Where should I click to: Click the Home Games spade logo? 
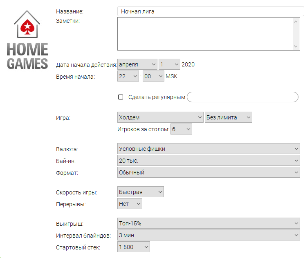click(27, 24)
